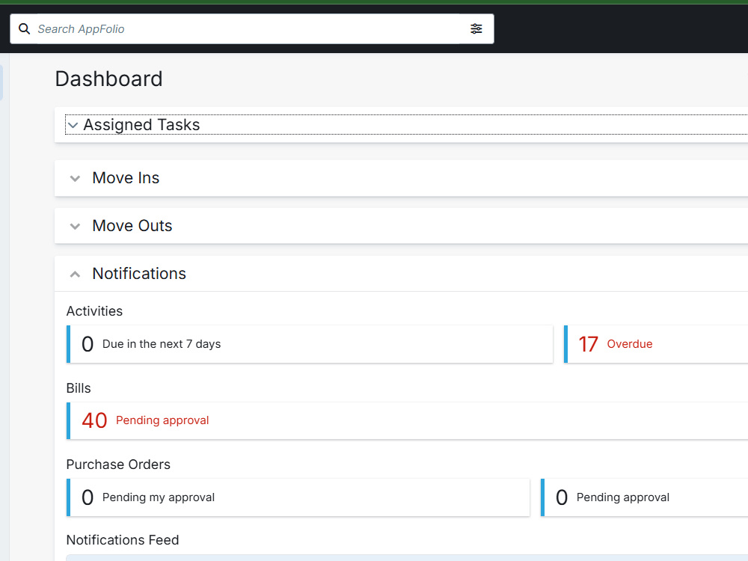Image resolution: width=748 pixels, height=561 pixels.
Task: Collapse the Notifications section chevron
Action: (75, 274)
